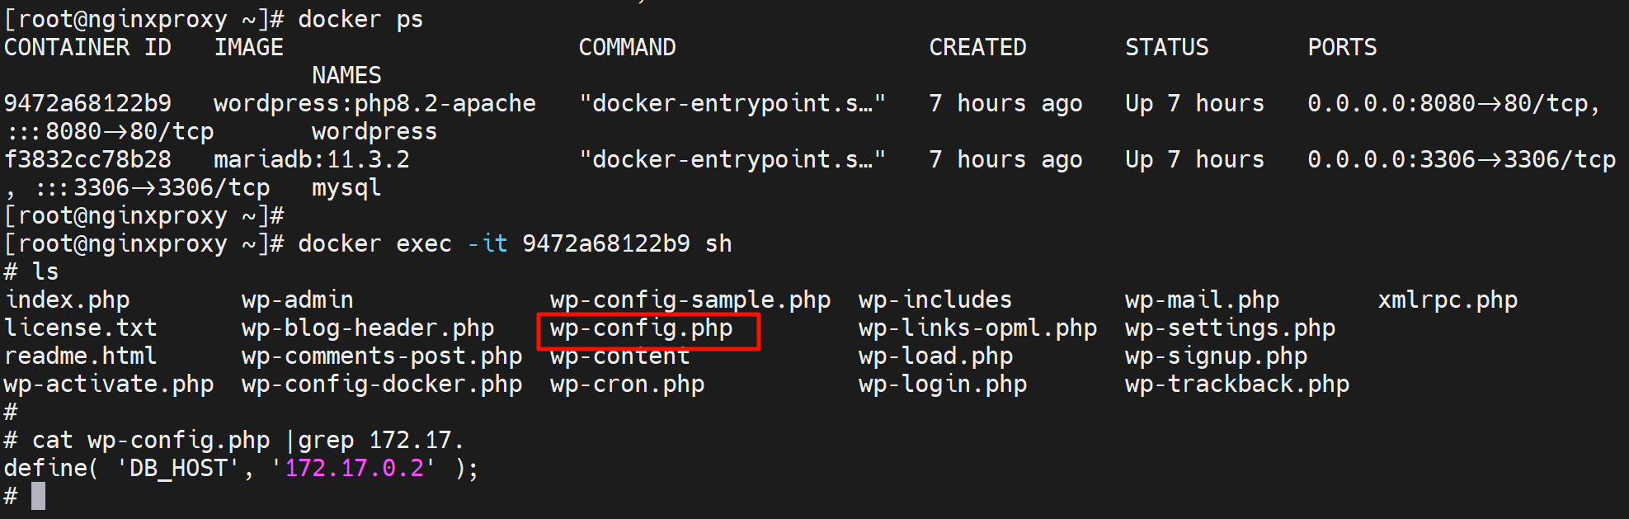Click container ID f3832cc78b28
The width and height of the screenshot is (1629, 519).
click(87, 160)
